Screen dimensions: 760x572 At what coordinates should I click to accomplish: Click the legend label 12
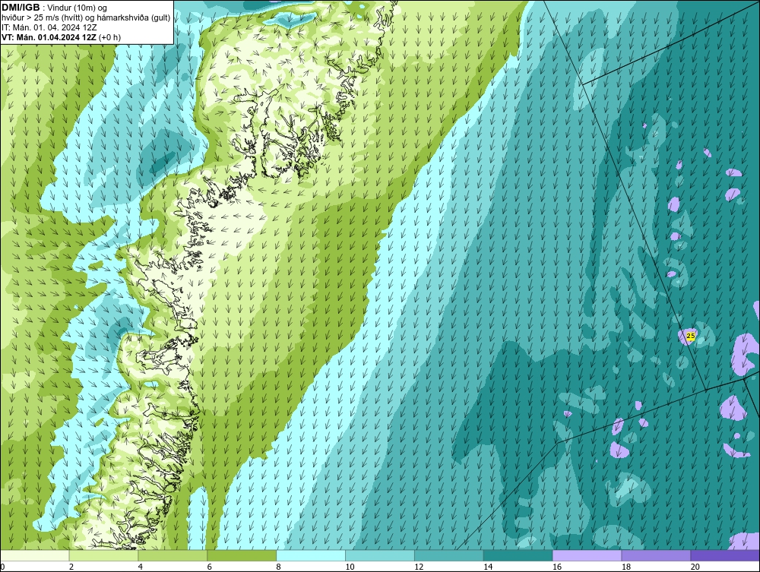(419, 567)
